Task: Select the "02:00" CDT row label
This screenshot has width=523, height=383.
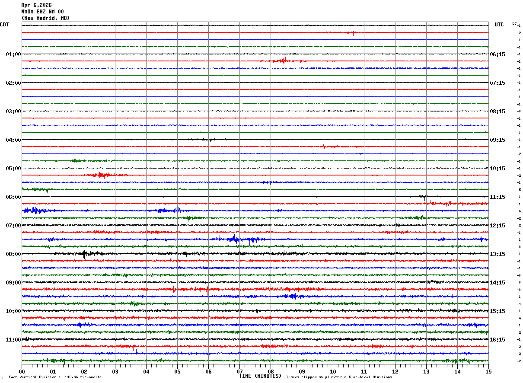Action: click(x=13, y=83)
